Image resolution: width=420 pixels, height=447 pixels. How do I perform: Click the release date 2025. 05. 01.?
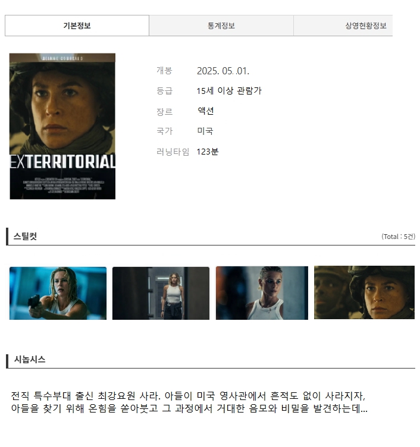(x=223, y=71)
